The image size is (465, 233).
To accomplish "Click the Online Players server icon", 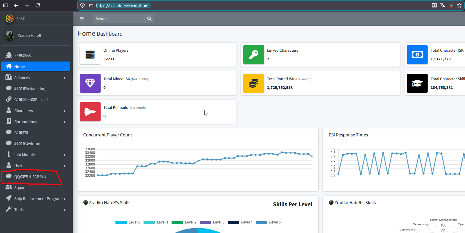I will pos(90,55).
